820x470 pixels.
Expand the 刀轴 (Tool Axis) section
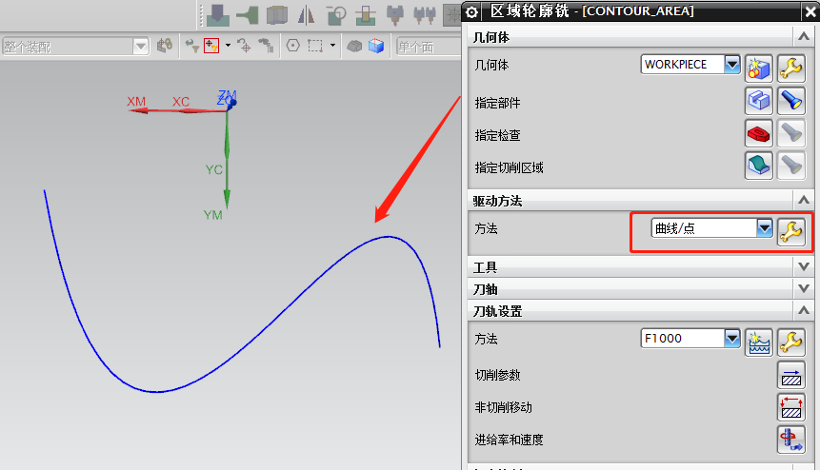point(805,289)
